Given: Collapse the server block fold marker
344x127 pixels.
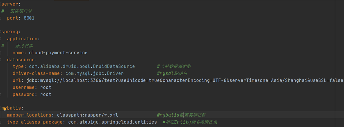Looking at the screenshot, I should click(1, 4).
